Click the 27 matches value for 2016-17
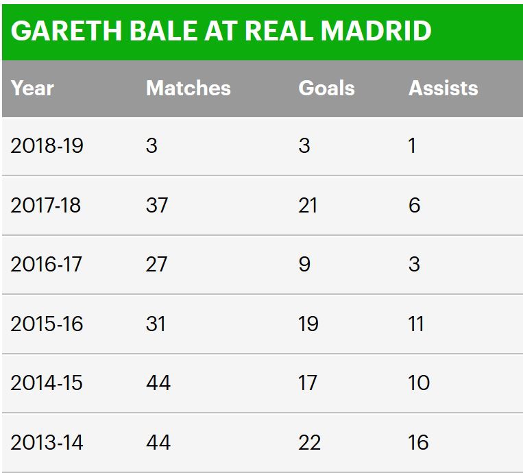Screen dimensions: 523x473 point(157,264)
